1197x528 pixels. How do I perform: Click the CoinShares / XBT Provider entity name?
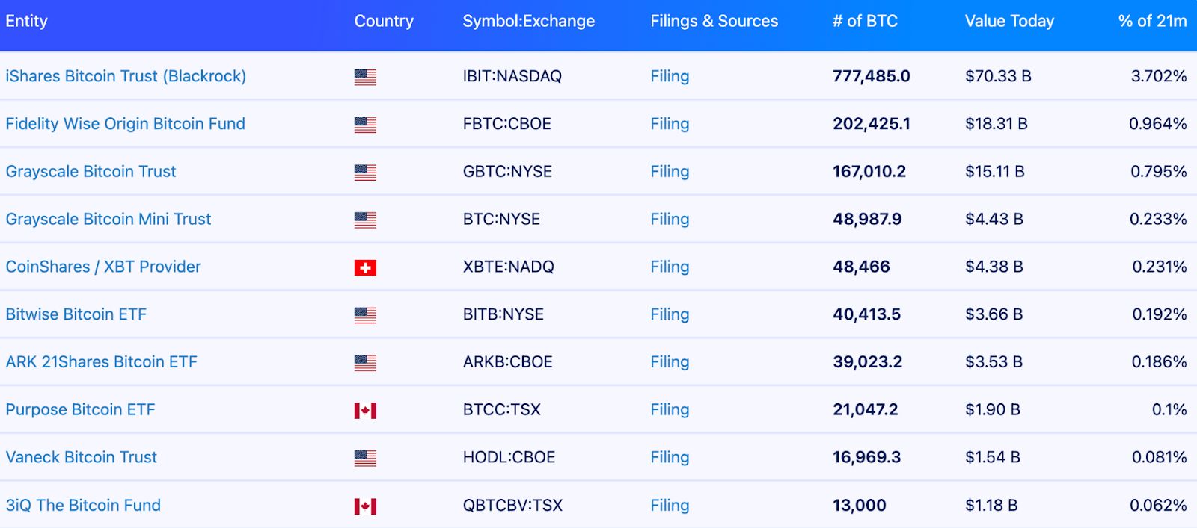[102, 267]
